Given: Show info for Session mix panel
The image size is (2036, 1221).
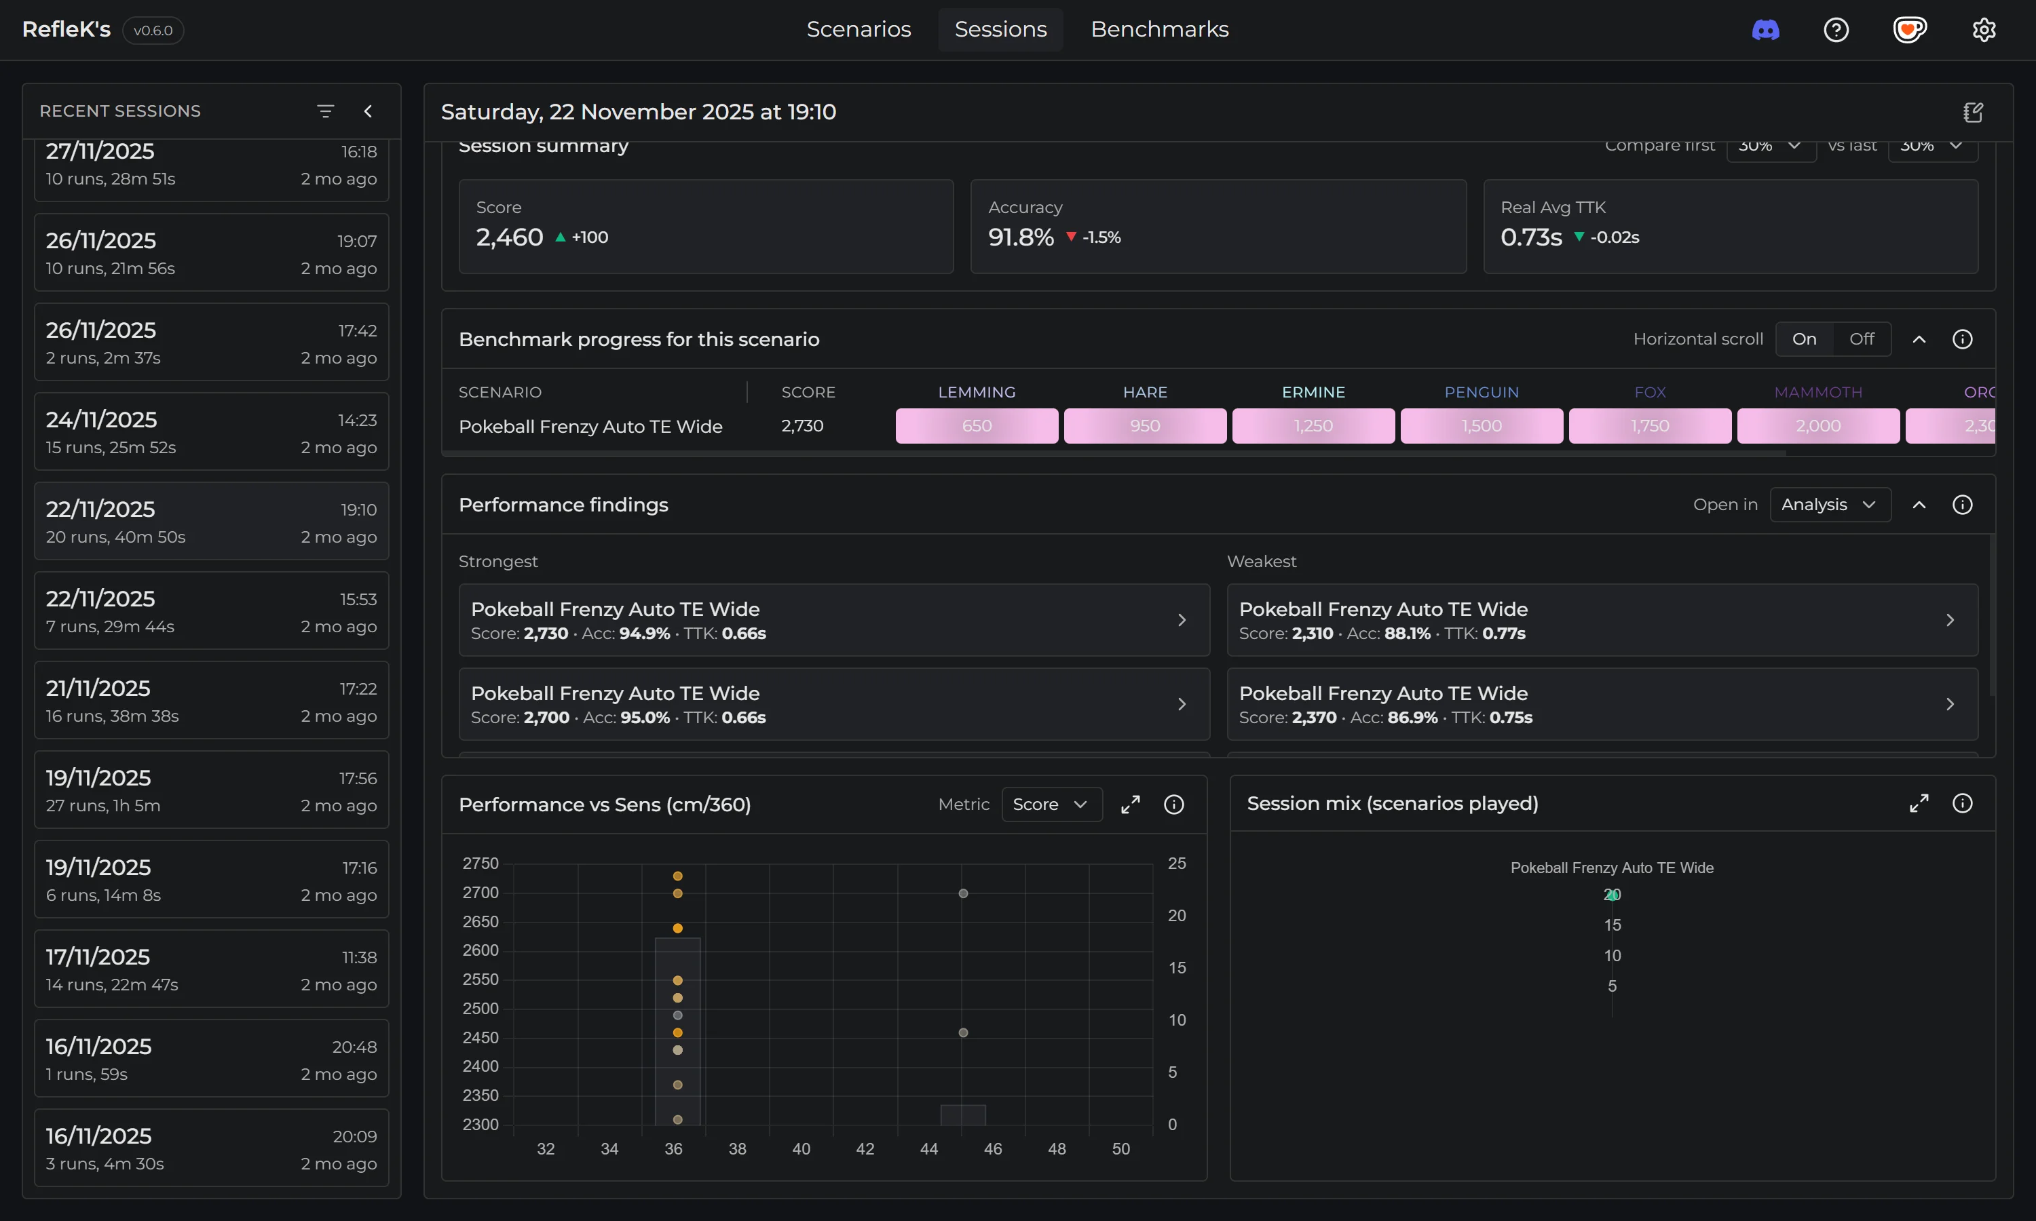Looking at the screenshot, I should pyautogui.click(x=1962, y=803).
